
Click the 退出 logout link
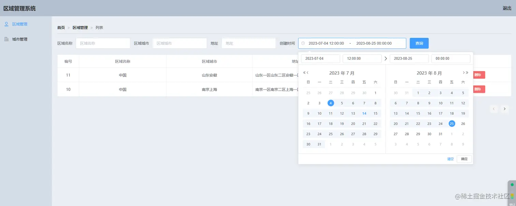[507, 8]
